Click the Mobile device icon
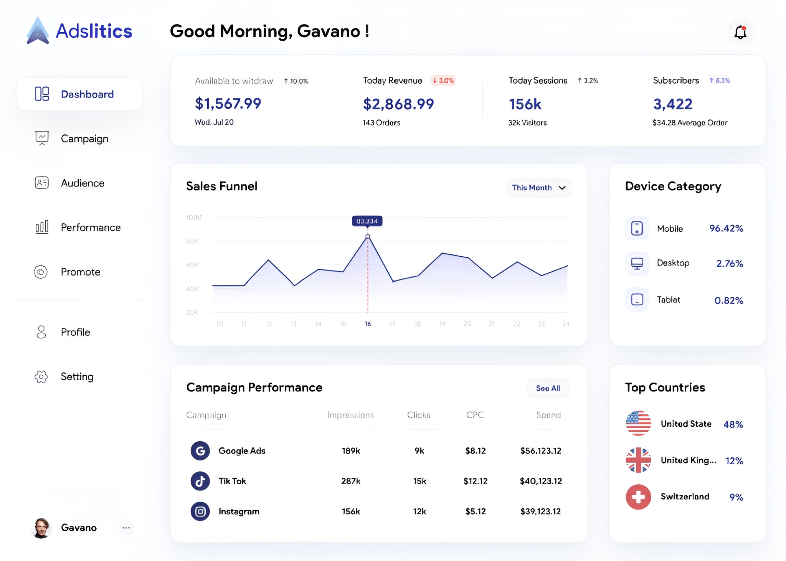Viewport: 786px width, 561px height. (636, 228)
